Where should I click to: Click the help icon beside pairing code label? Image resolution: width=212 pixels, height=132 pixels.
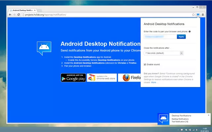189,31
